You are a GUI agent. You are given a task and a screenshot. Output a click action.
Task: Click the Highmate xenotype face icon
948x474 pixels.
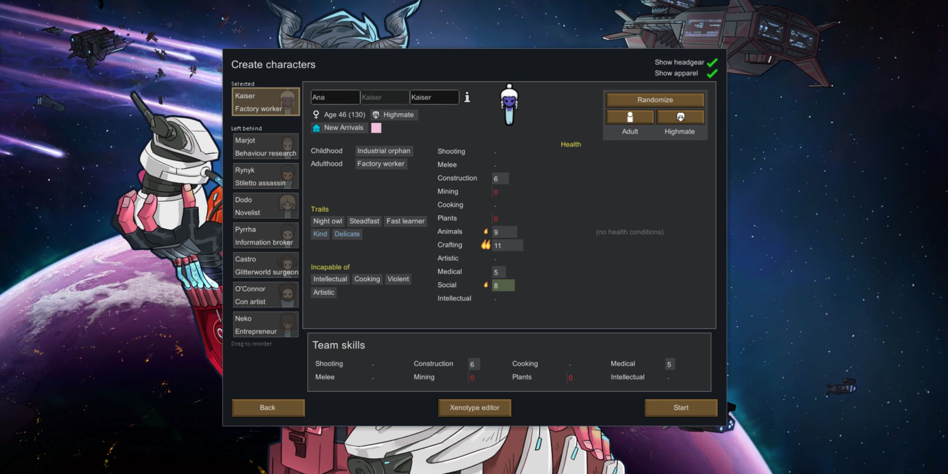pyautogui.click(x=376, y=115)
